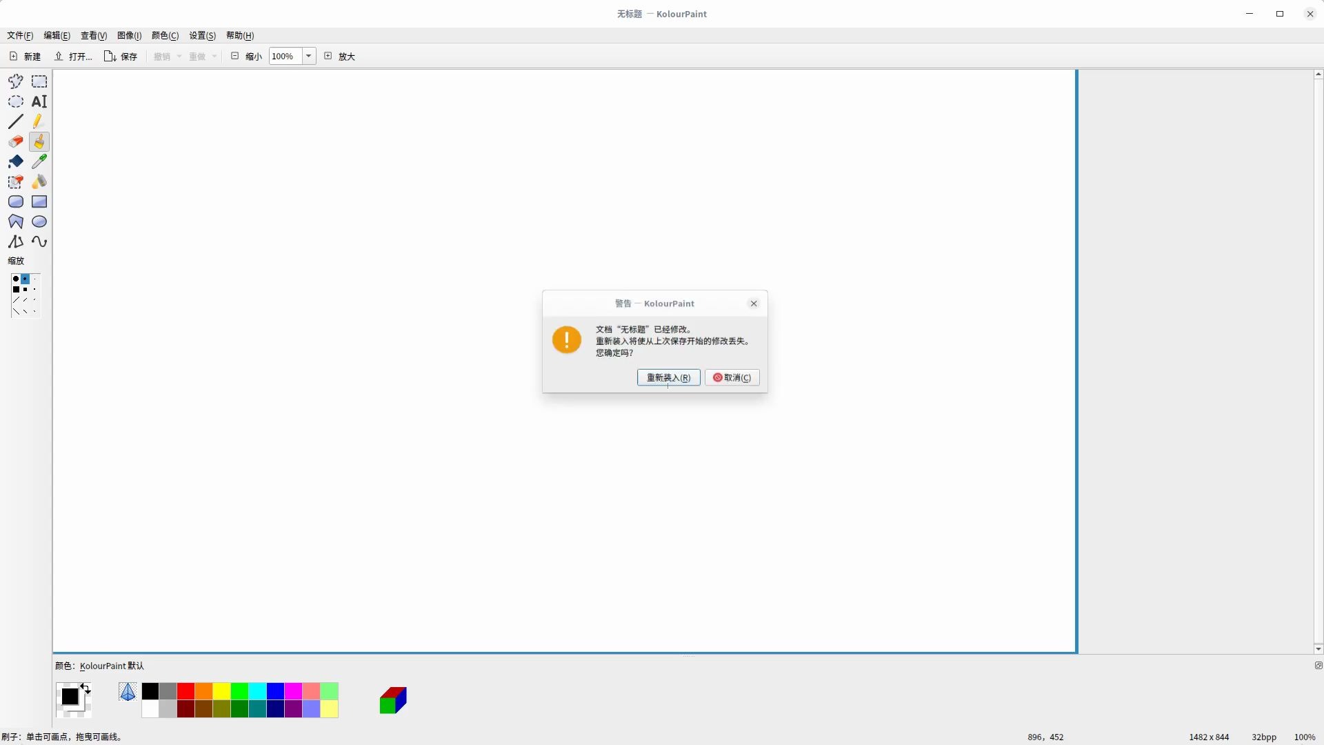
Task: Click the vertical scrollbar down arrow
Action: click(1318, 648)
